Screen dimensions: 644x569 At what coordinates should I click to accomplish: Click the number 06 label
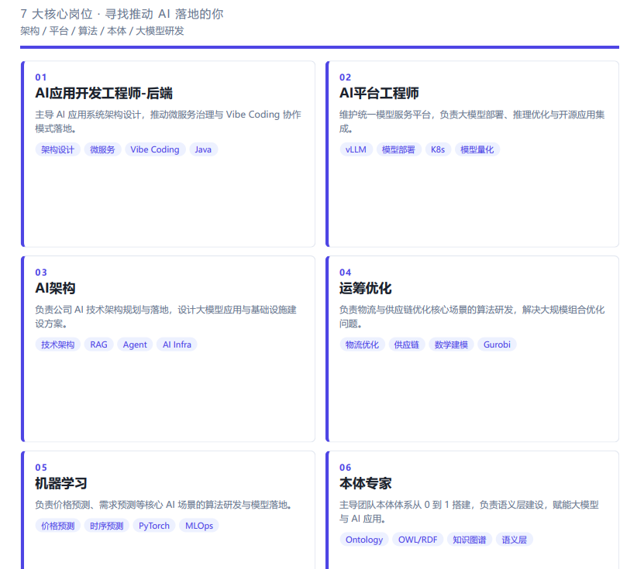pyautogui.click(x=345, y=468)
